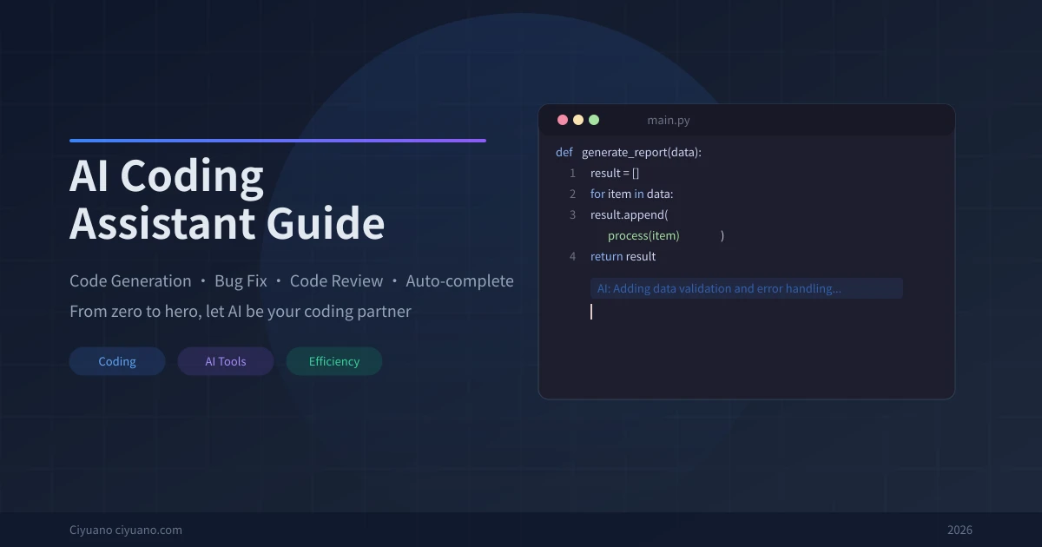Click the green maximize dot in code window
This screenshot has width=1042, height=547.
click(594, 120)
